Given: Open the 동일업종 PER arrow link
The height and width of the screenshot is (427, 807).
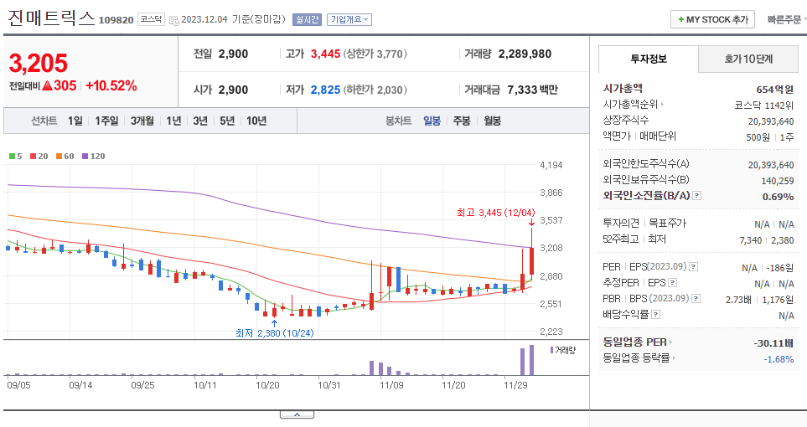Looking at the screenshot, I should click(x=671, y=342).
